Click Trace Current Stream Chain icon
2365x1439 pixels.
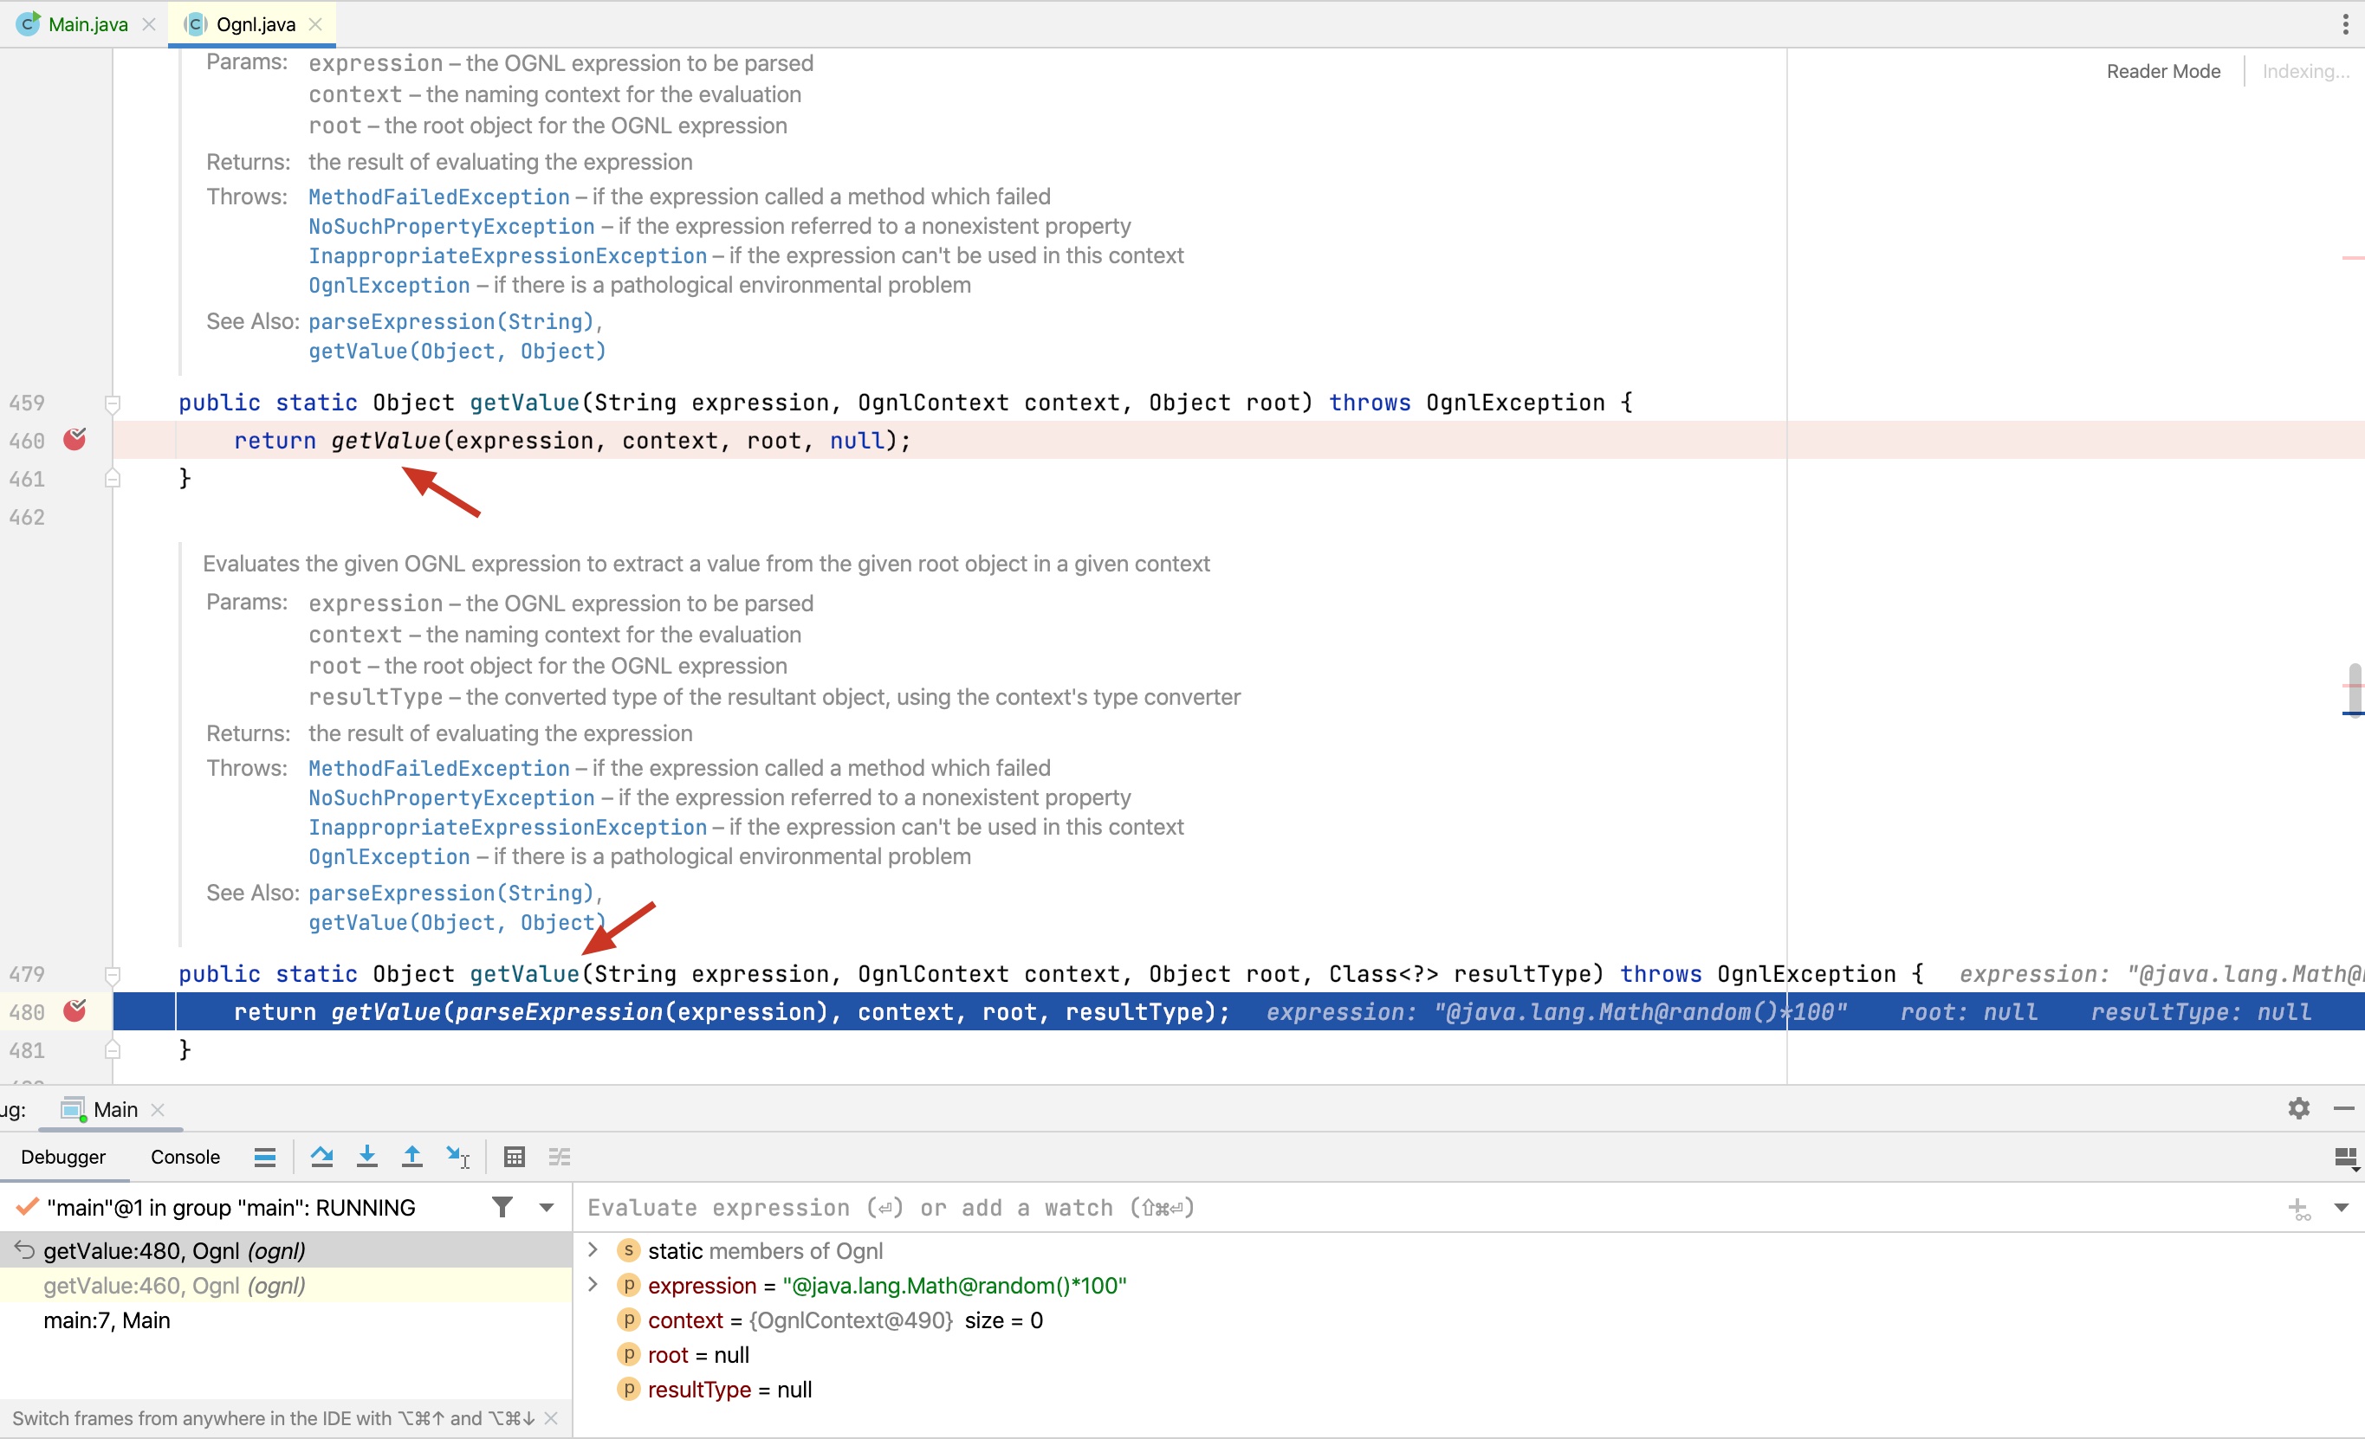pyautogui.click(x=560, y=1157)
